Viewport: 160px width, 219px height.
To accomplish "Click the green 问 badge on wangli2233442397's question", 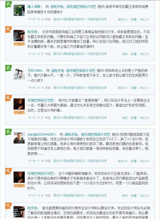I will coord(8,132).
